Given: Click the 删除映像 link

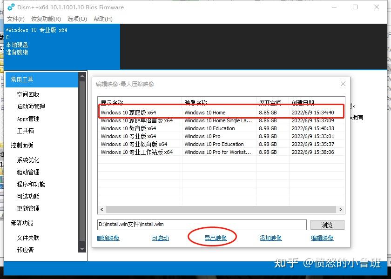Looking at the screenshot, I should point(108,238).
